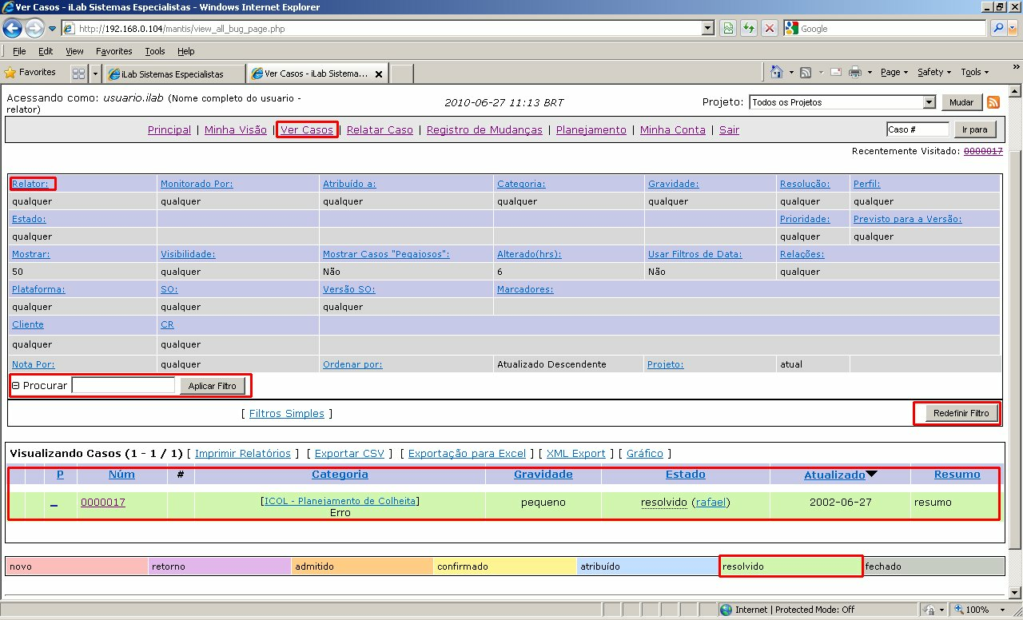Click the orange RSS feed icon
The image size is (1023, 620).
coord(993,102)
